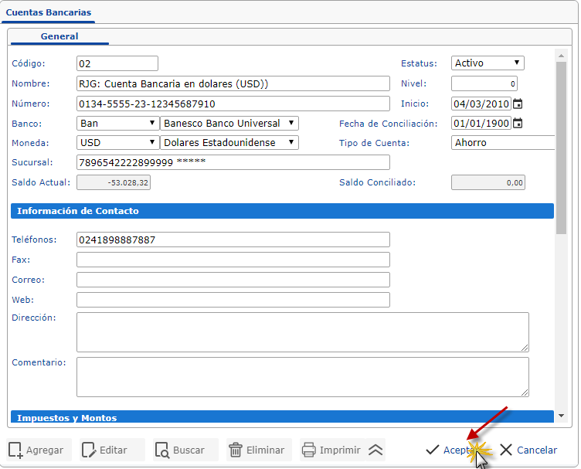
Task: Open the Dolares Estadounidense dropdown
Action: pyautogui.click(x=229, y=143)
